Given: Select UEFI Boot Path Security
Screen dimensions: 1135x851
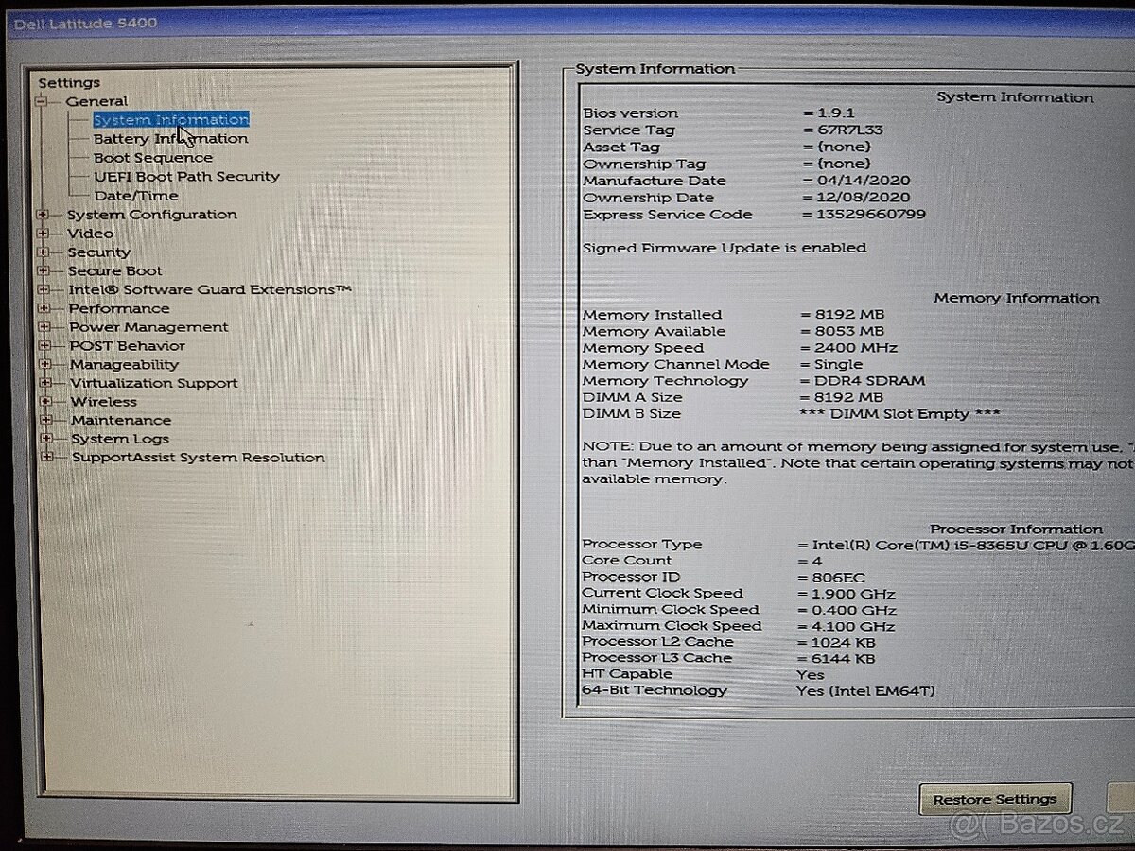Looking at the screenshot, I should click(185, 176).
